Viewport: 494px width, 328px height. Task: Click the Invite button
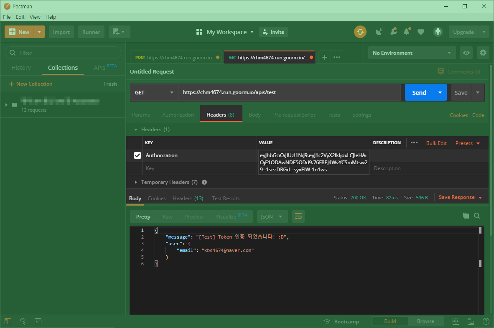[273, 32]
